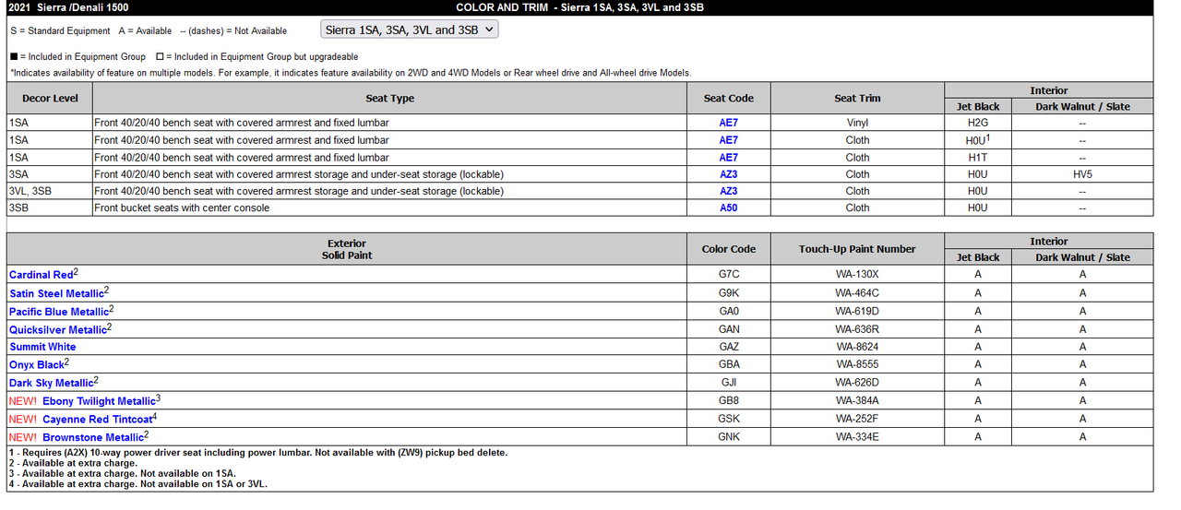Click color code G9K

pos(729,293)
